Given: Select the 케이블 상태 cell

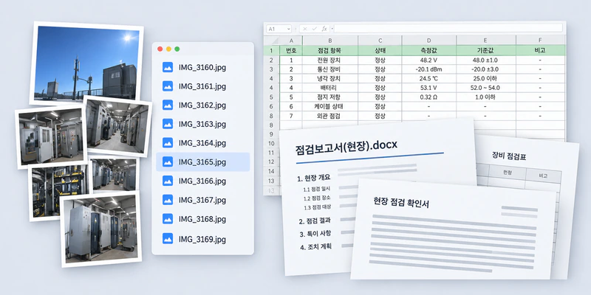Looking at the screenshot, I should pos(330,106).
